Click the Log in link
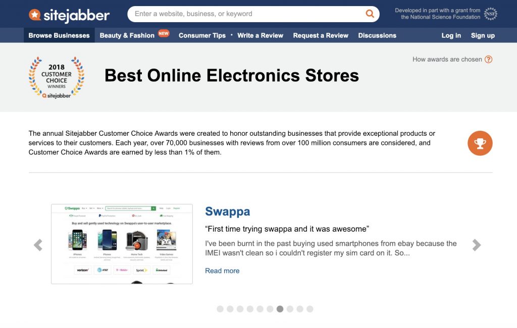The image size is (517, 328). coord(451,35)
